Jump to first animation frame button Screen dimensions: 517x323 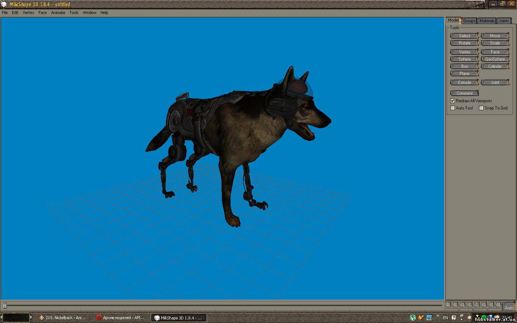[448, 305]
